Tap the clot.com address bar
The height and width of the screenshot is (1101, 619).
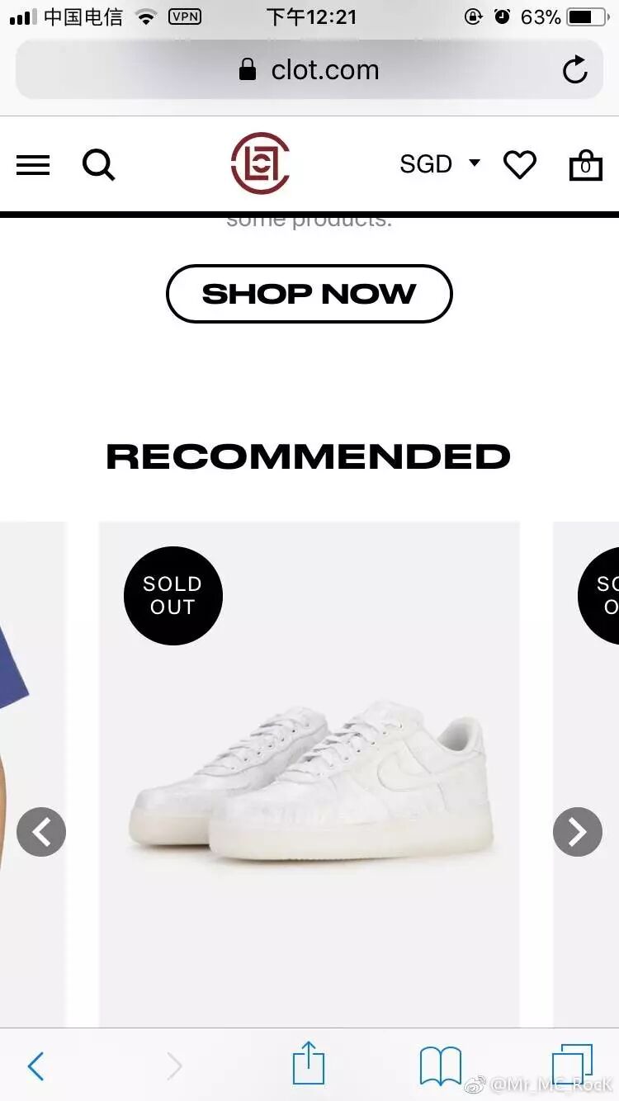(x=309, y=70)
